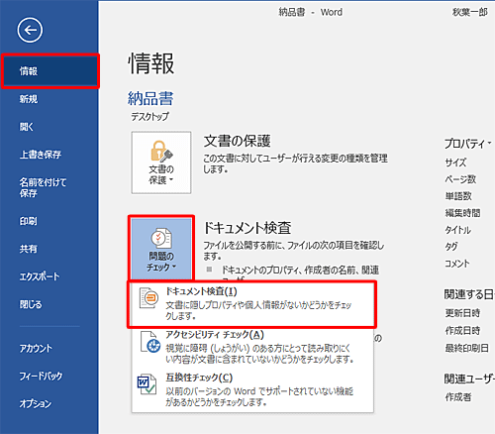Click the アクセシビリティ チェック icon
Image resolution: width=495 pixels, height=434 pixels.
click(150, 343)
